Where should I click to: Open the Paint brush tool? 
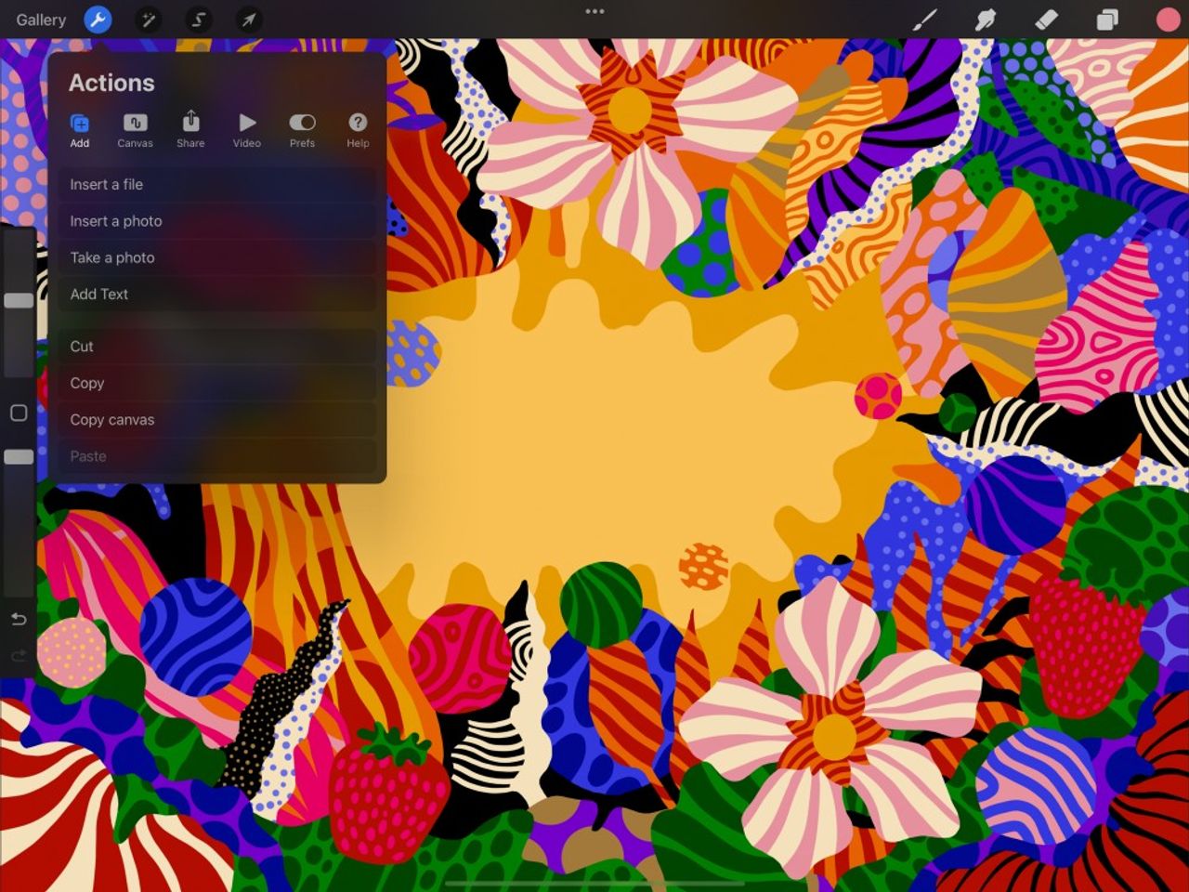pyautogui.click(x=925, y=19)
